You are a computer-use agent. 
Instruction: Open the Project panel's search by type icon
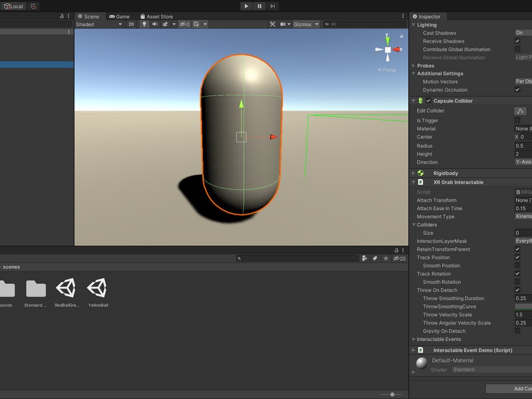pyautogui.click(x=364, y=258)
